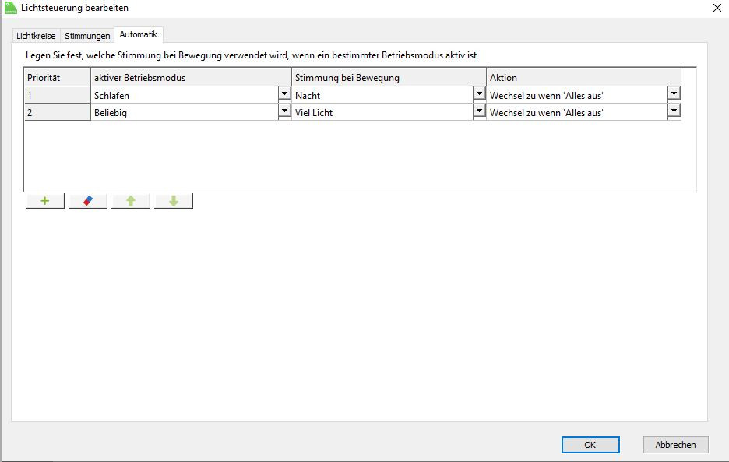The image size is (729, 462).
Task: Select the Automatik tab
Action: [139, 34]
